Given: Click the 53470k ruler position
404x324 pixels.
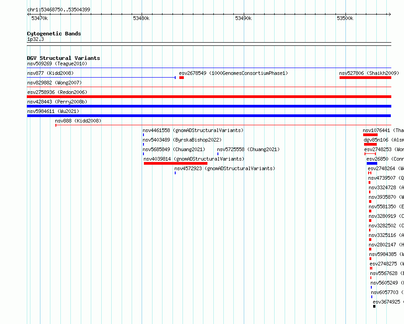Looking at the screenshot, I should tap(39, 18).
